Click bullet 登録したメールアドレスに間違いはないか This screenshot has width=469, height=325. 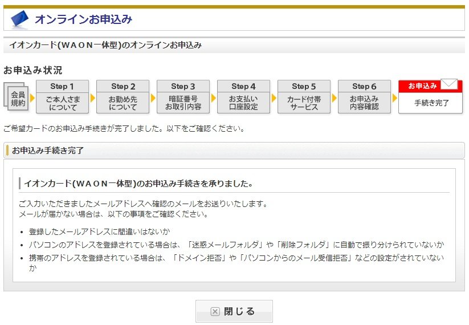click(x=99, y=231)
